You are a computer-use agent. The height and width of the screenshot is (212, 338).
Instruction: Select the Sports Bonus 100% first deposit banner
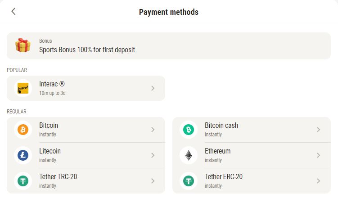click(x=87, y=50)
